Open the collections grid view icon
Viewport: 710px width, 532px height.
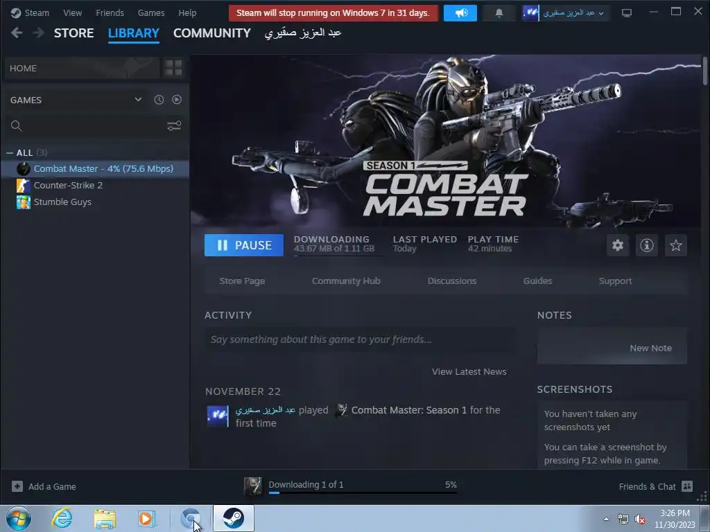(173, 68)
